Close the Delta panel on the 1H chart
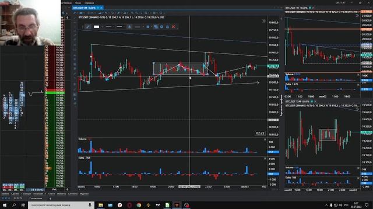This screenshot has width=373, height=209. [358, 85]
